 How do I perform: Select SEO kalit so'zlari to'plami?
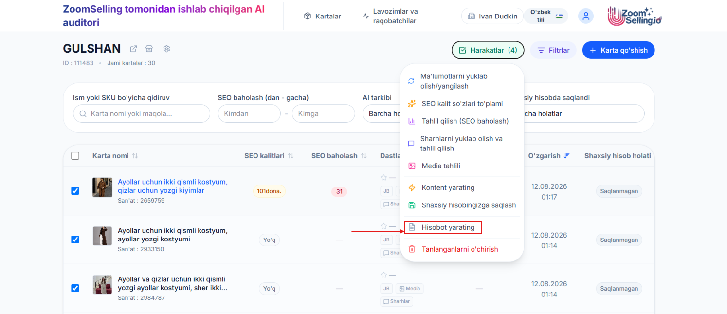coord(462,104)
